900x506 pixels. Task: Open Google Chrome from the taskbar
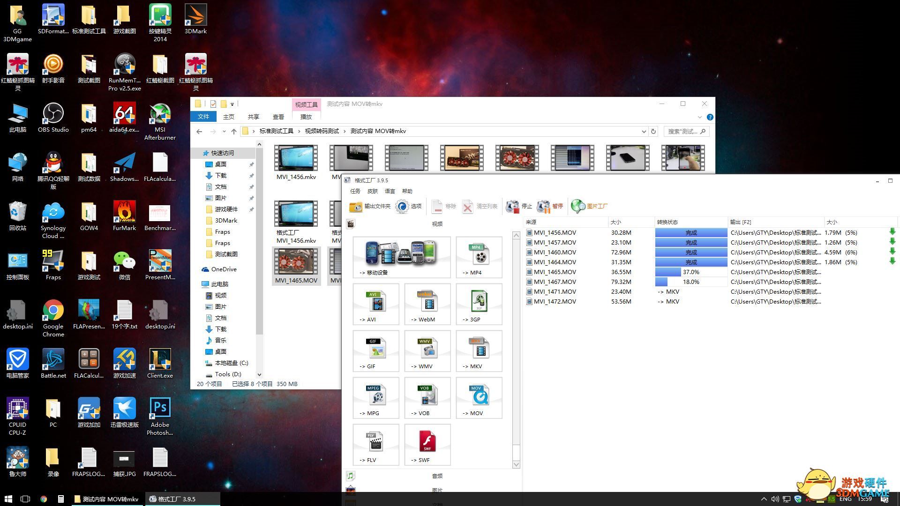(x=44, y=499)
